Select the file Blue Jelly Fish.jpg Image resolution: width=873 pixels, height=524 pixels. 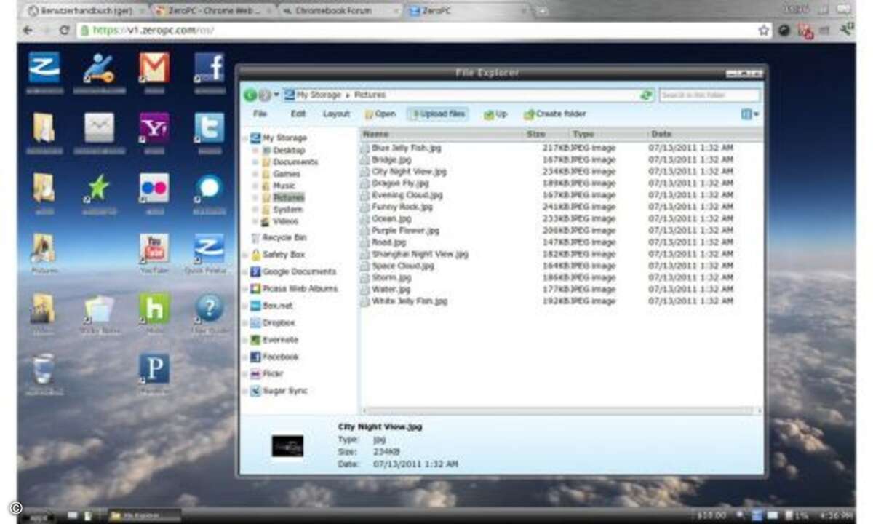(402, 148)
